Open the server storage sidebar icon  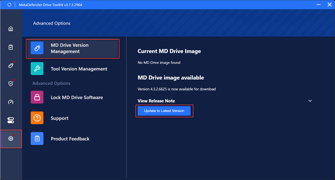[x=11, y=120]
